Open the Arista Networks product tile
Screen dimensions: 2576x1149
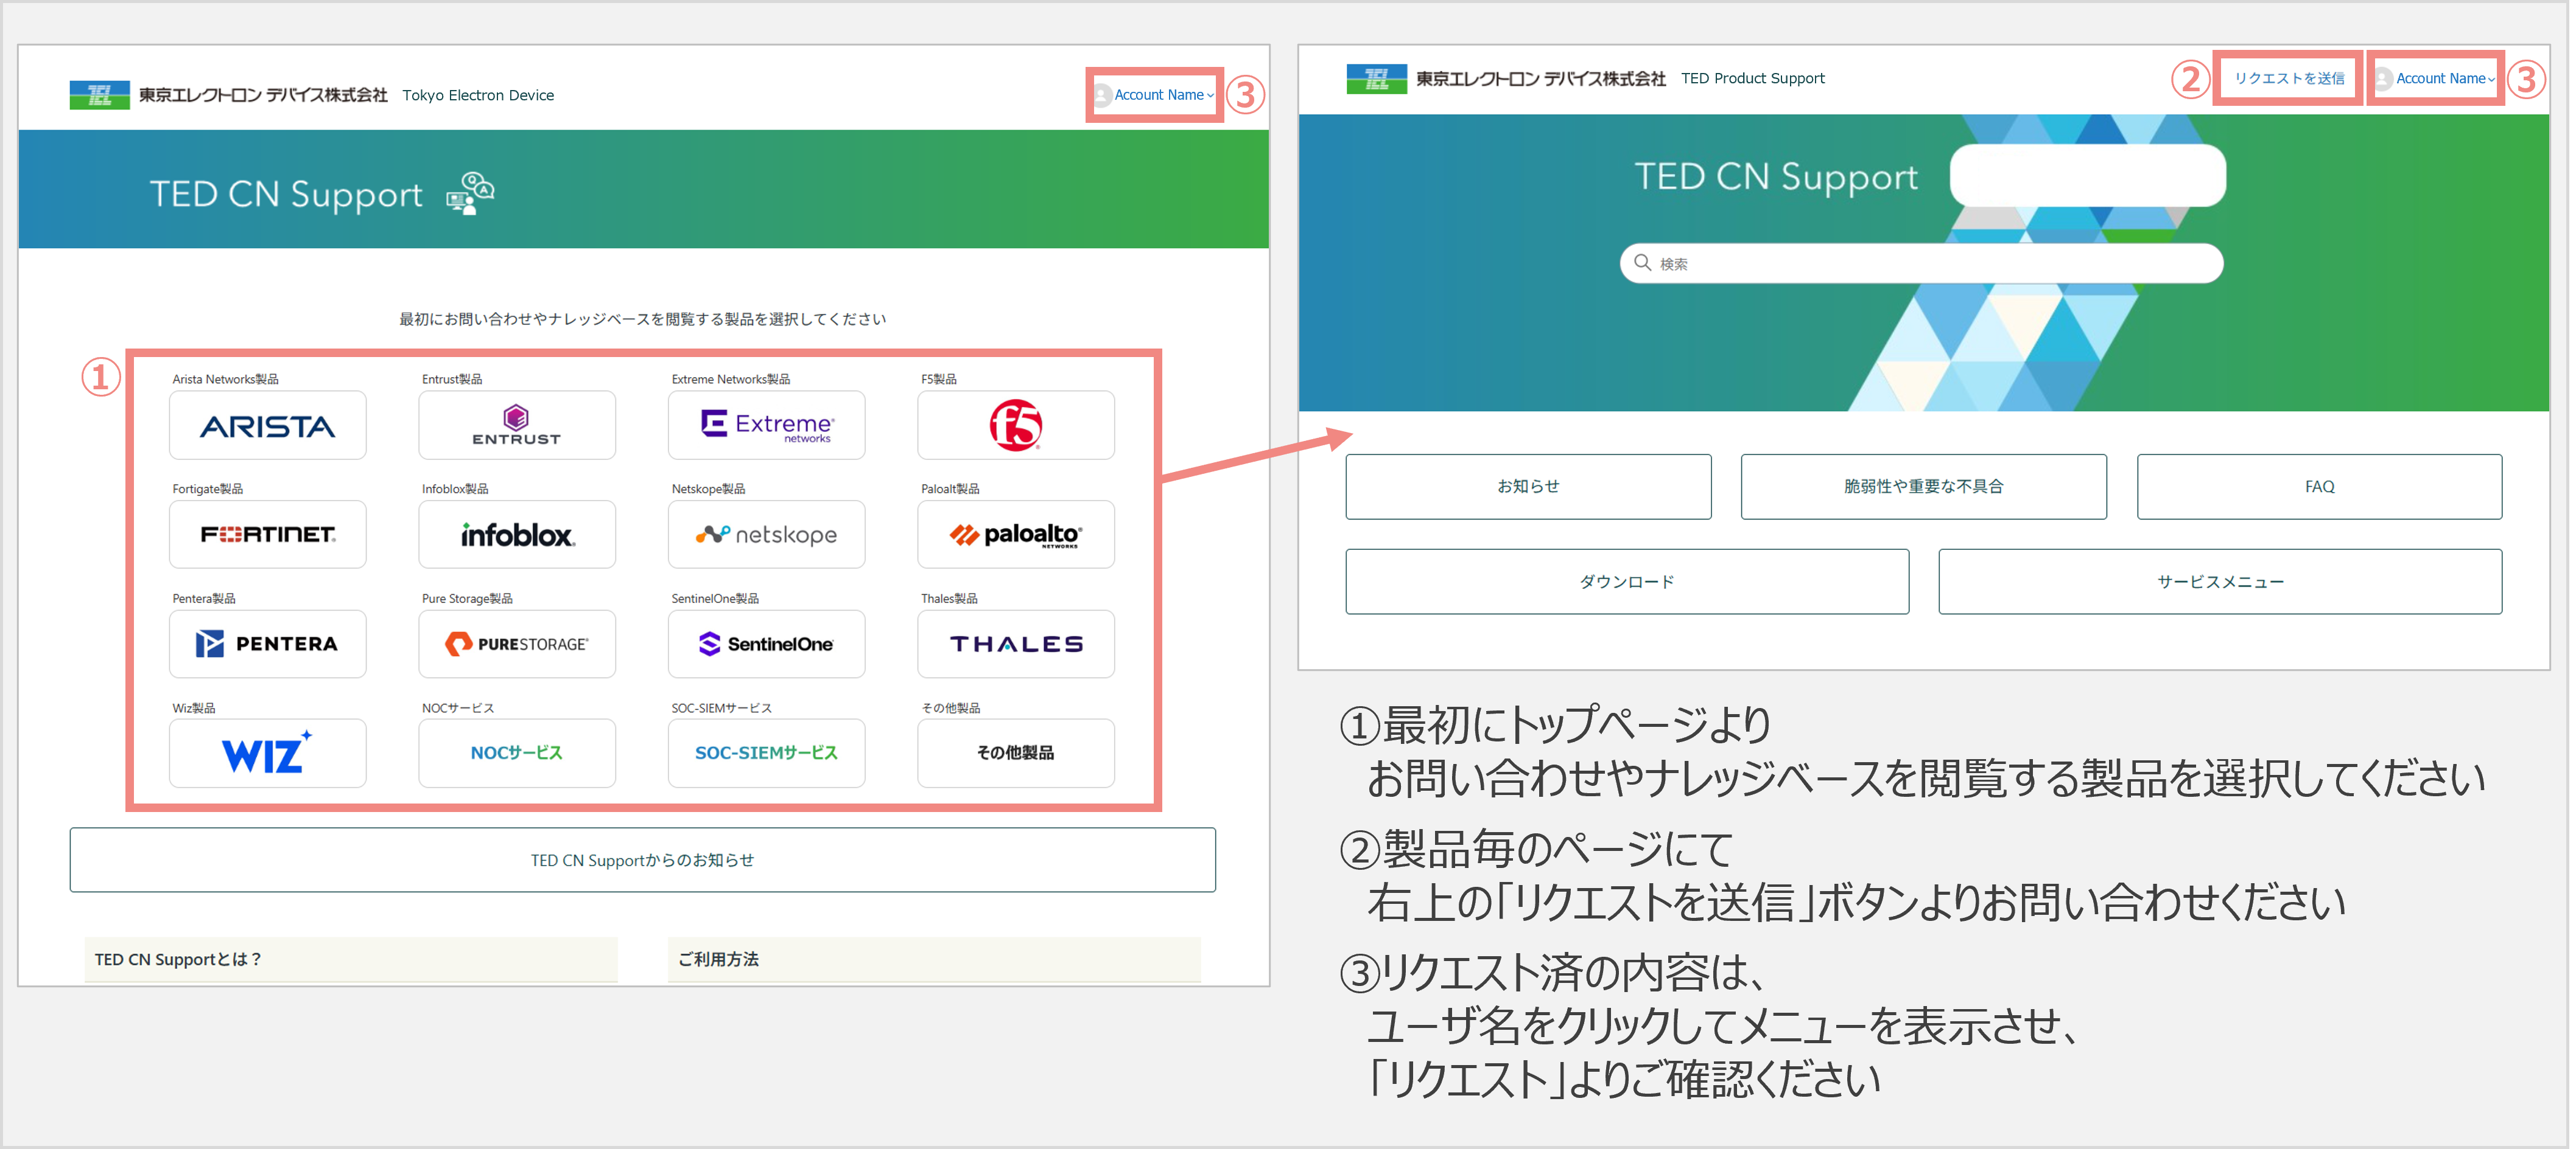click(268, 426)
